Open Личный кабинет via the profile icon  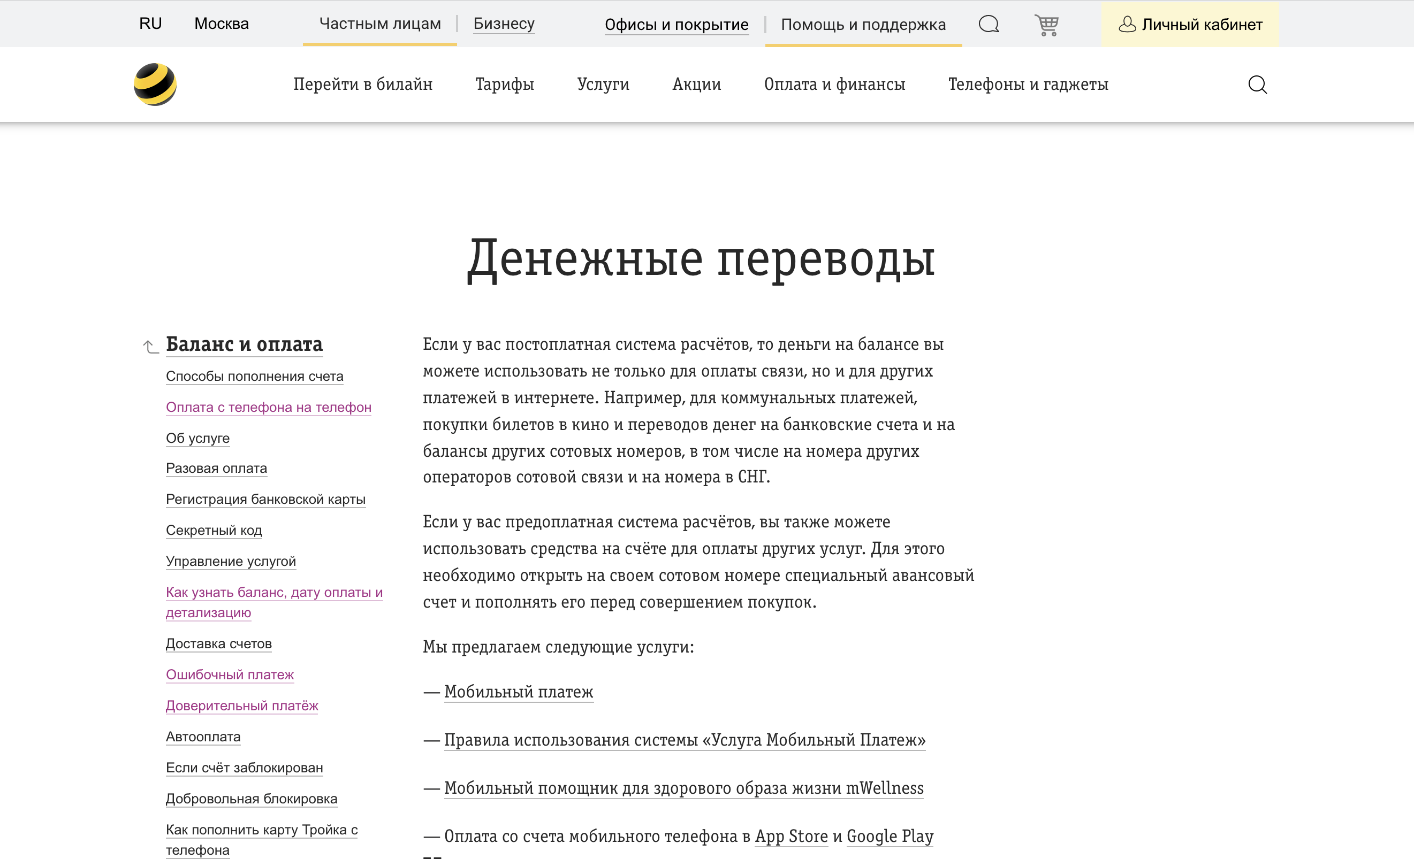1190,24
